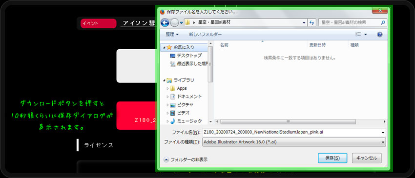
Task: Click the navigation pane scroll up arrow
Action: (x=211, y=43)
